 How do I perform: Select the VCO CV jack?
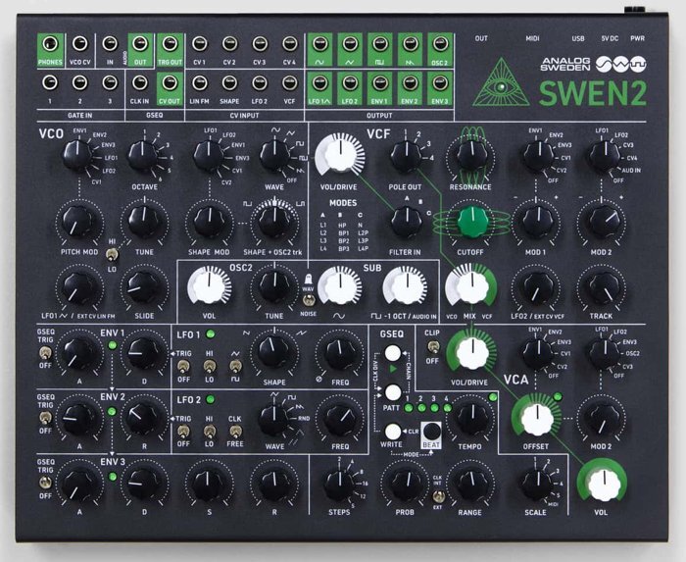(x=79, y=44)
